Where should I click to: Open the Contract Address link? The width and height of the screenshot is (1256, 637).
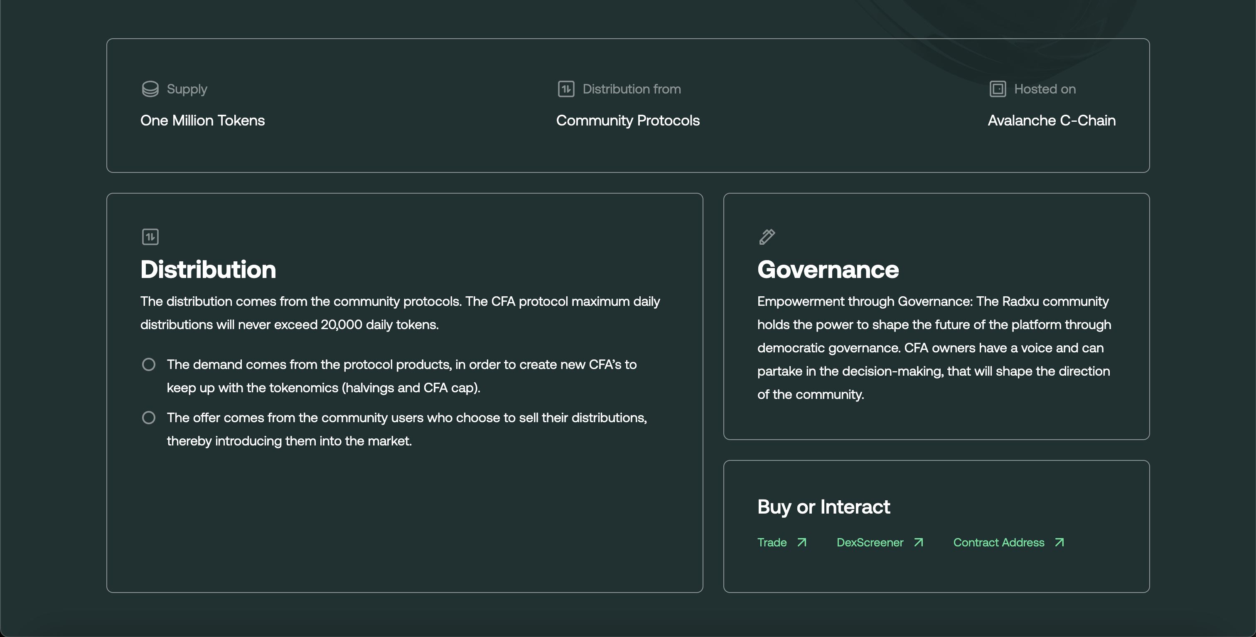999,542
